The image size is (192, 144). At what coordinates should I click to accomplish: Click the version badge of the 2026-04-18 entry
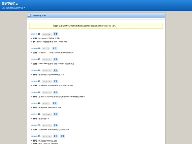47,114
